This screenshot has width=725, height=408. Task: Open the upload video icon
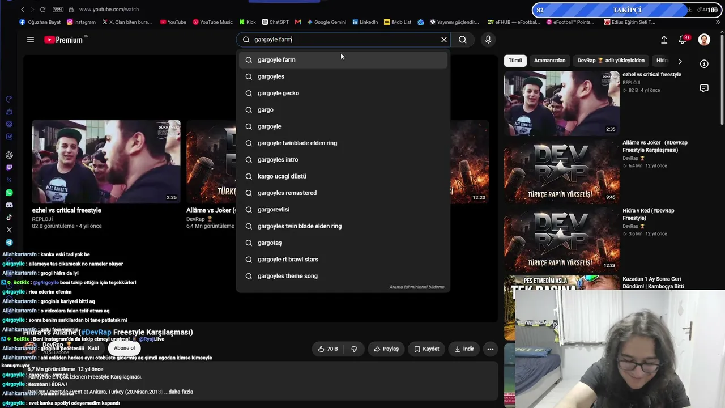(664, 40)
